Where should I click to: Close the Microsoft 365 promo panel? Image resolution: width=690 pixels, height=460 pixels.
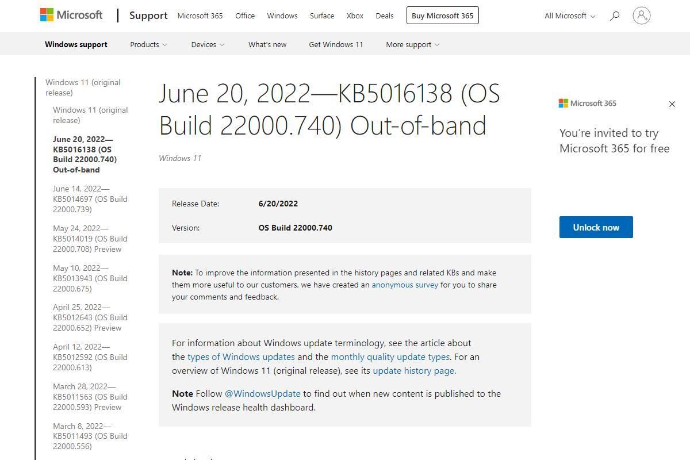[672, 104]
